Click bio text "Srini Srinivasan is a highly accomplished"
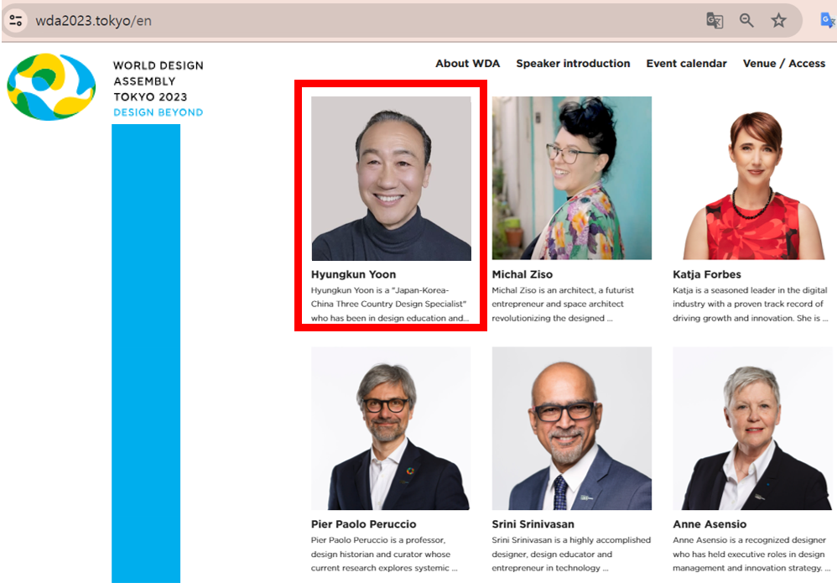The image size is (837, 588). (571, 540)
